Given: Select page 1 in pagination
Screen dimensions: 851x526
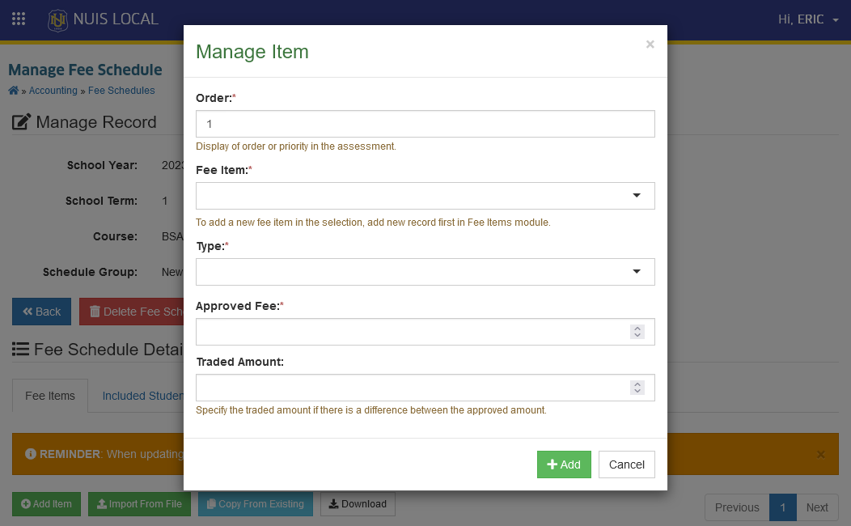Looking at the screenshot, I should pos(782,507).
